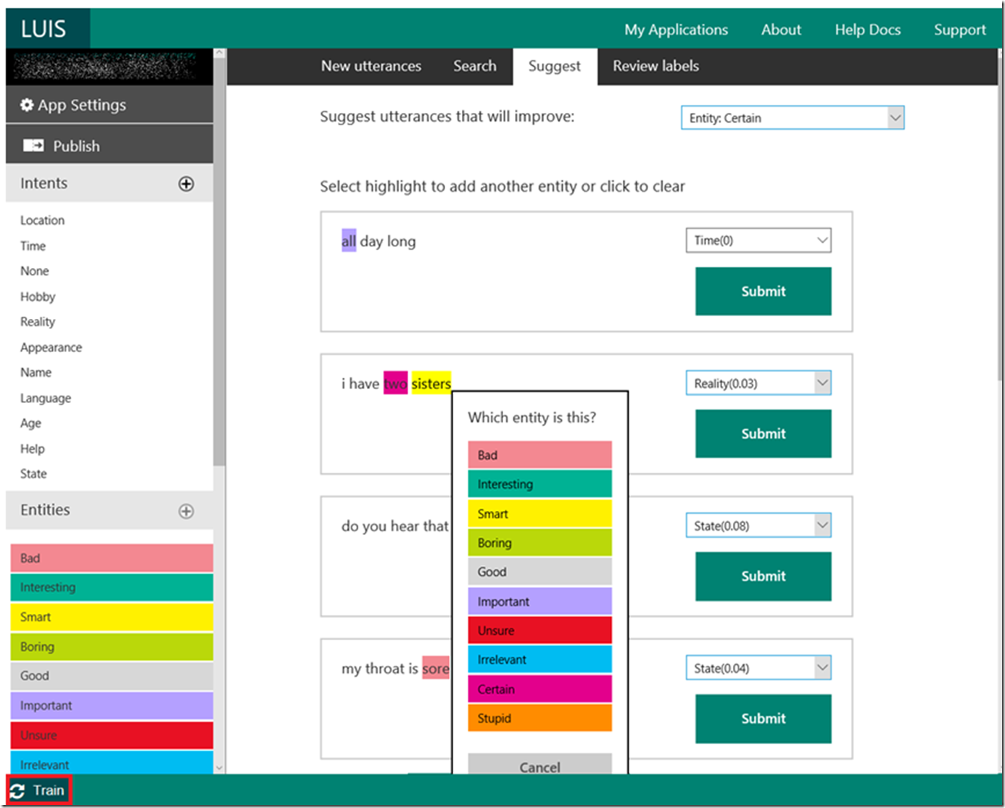Open the Time intent in sidebar

tap(33, 246)
